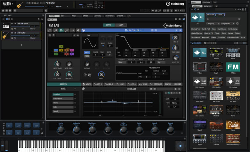Collapse the Equalizer section expander
This screenshot has width=250, height=152.
coord(83,89)
